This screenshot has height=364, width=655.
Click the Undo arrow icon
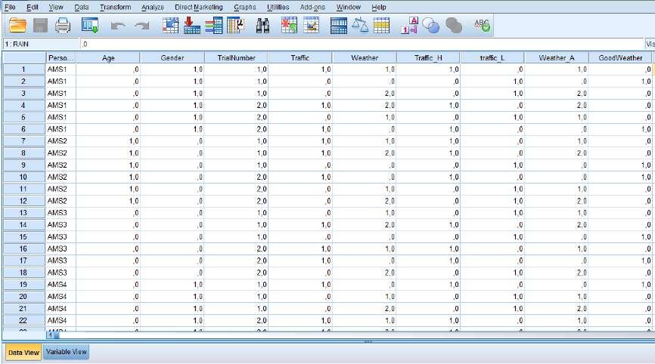118,26
